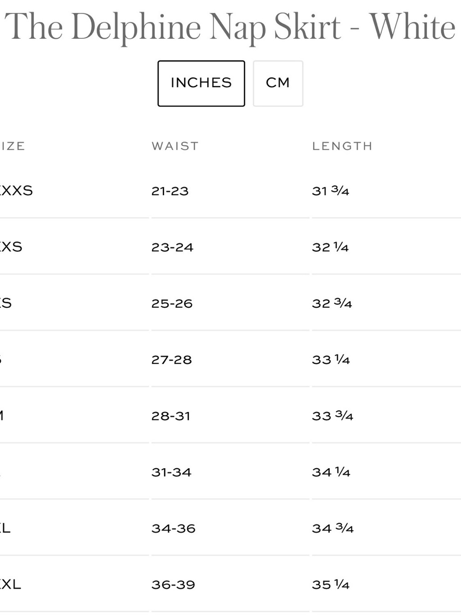Click waist value 28-31

coord(171,416)
